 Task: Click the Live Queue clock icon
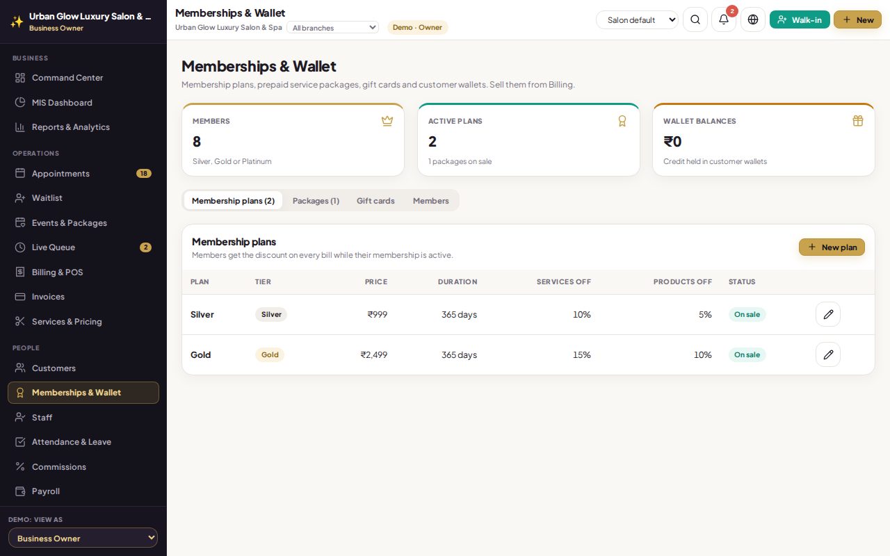tap(20, 247)
